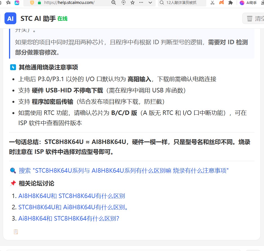The height and width of the screenshot is (251, 264).
Task: Click the orange security shield icon
Action: click(x=32, y=3)
